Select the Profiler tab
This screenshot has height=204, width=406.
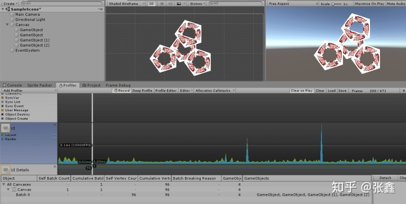(68, 85)
